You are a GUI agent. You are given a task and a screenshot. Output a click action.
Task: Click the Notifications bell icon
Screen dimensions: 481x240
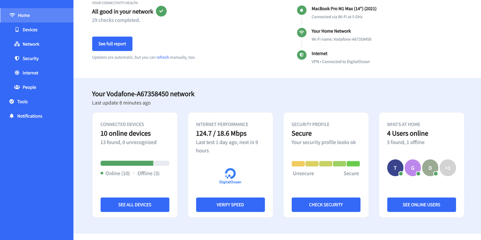click(x=12, y=116)
